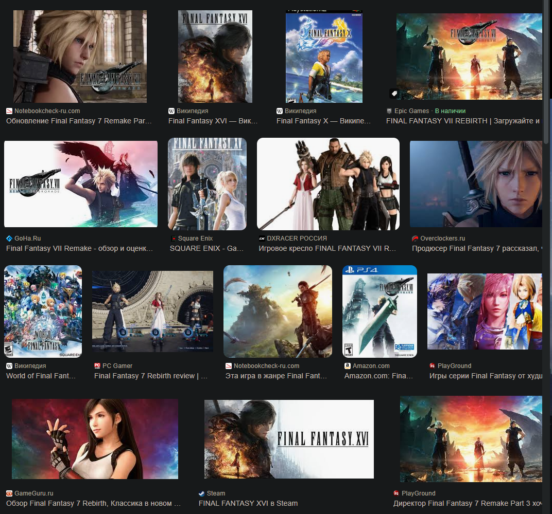Open the GoHa.Ru Remake Intergrade thumbnail
552x514 pixels.
(81, 184)
